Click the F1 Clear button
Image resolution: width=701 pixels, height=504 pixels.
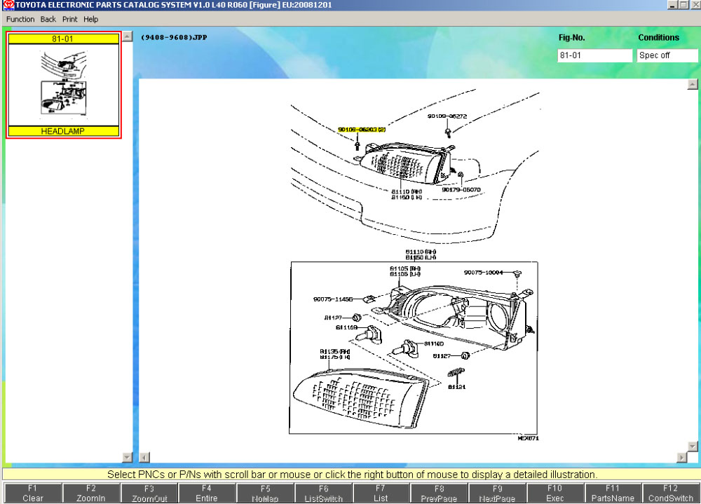32,493
